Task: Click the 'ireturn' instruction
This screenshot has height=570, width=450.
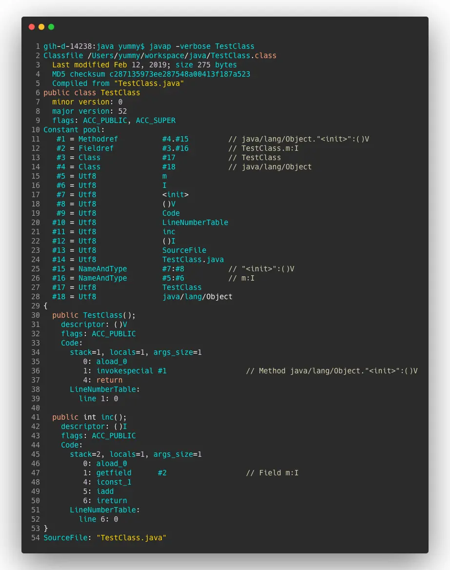Action: (x=112, y=501)
